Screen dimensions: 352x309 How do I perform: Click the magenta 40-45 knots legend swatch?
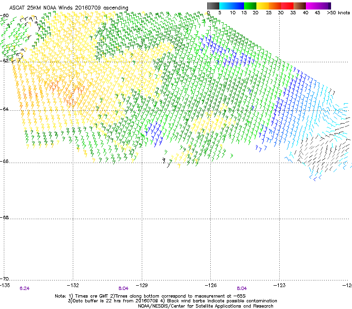point(312,6)
